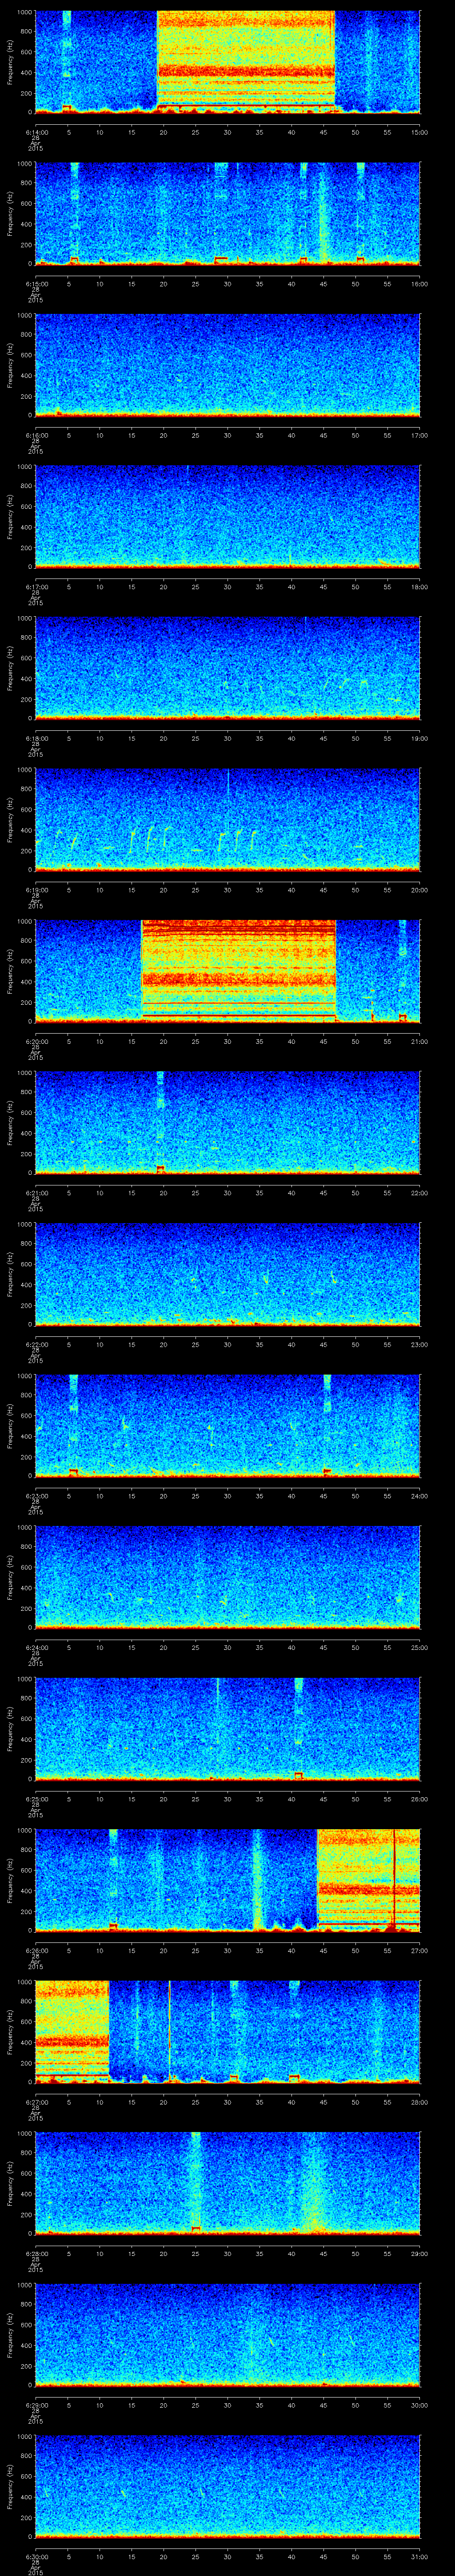This screenshot has height=2576, width=455.
Task: Click the '6:17:00' start time label
Action: pos(36,587)
